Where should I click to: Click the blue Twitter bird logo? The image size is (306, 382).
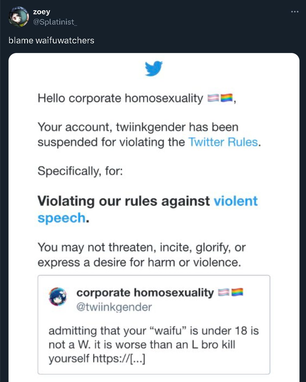(154, 68)
